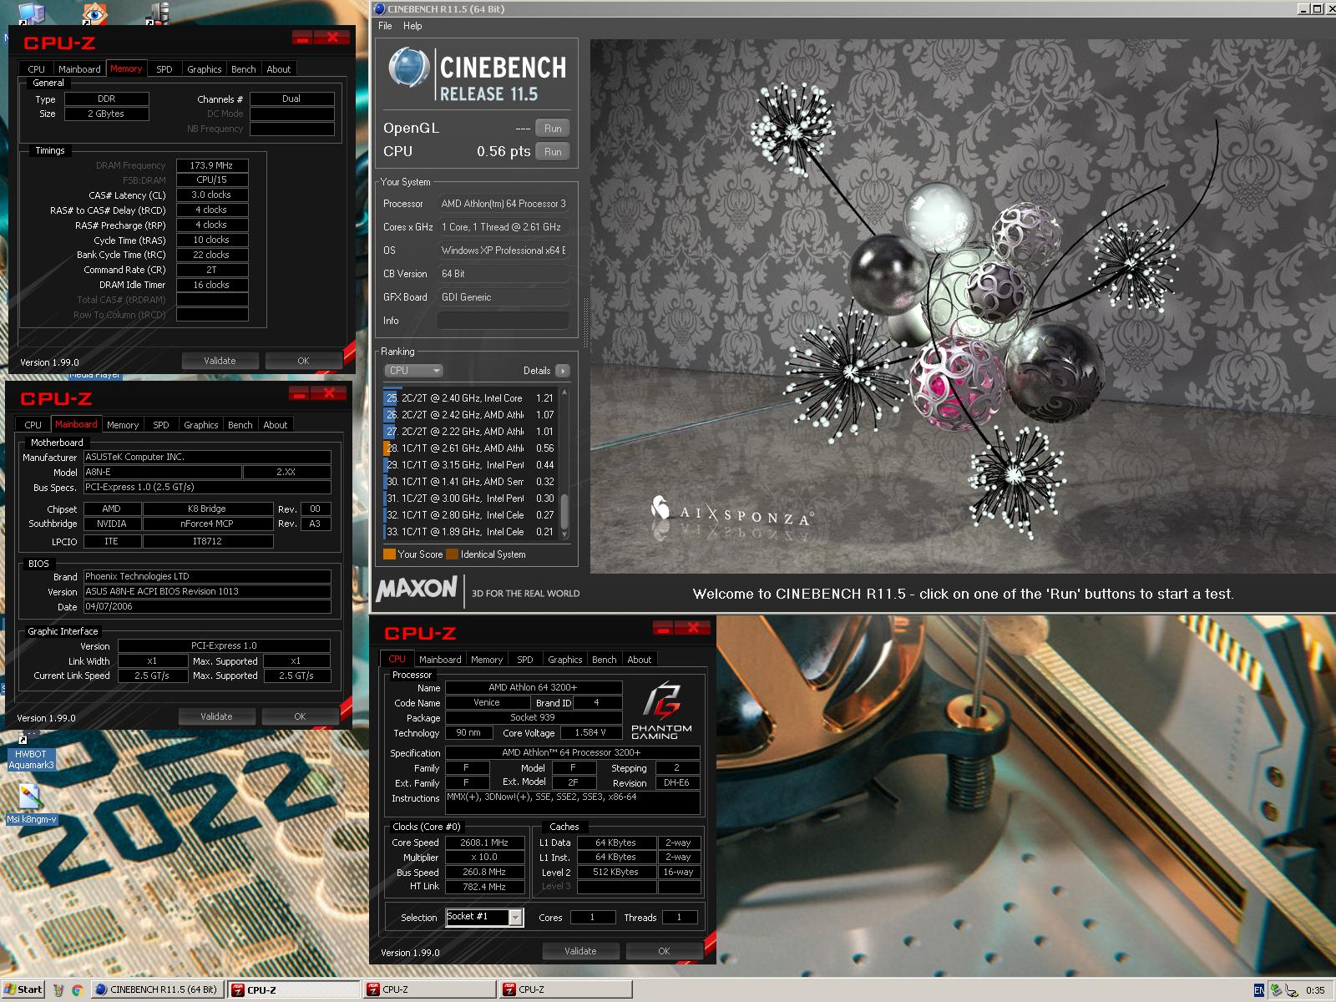Click scrollbar up arrow in ranking list
1336x1002 pixels.
(x=564, y=392)
